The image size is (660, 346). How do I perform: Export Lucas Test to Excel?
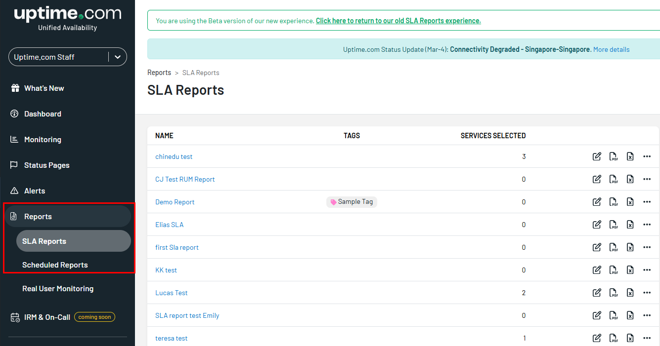pyautogui.click(x=630, y=293)
